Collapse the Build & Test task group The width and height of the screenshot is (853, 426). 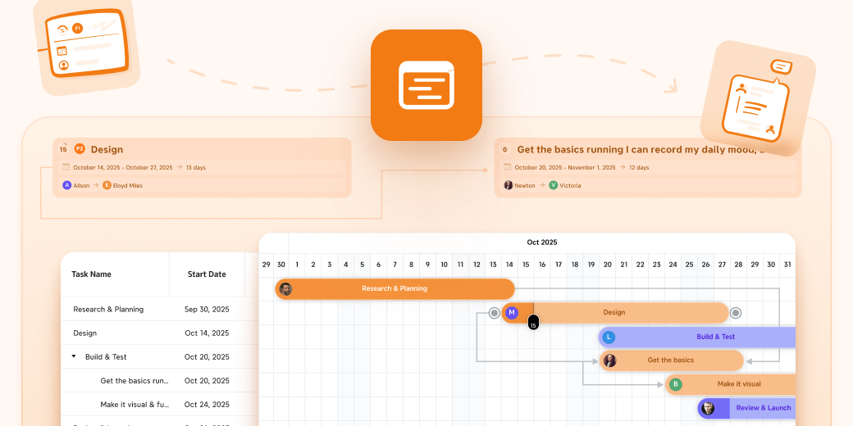click(x=74, y=356)
